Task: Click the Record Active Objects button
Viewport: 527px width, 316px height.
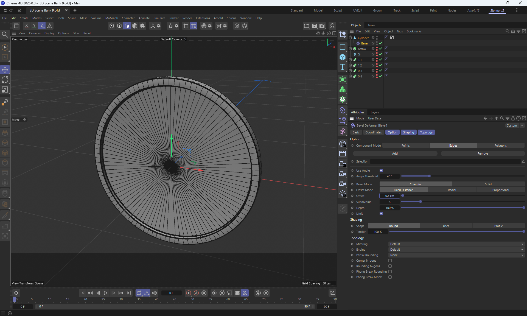Action: 189,293
